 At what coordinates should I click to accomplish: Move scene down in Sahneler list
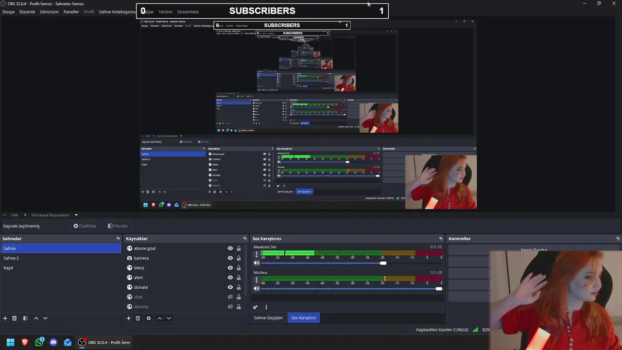(x=45, y=318)
